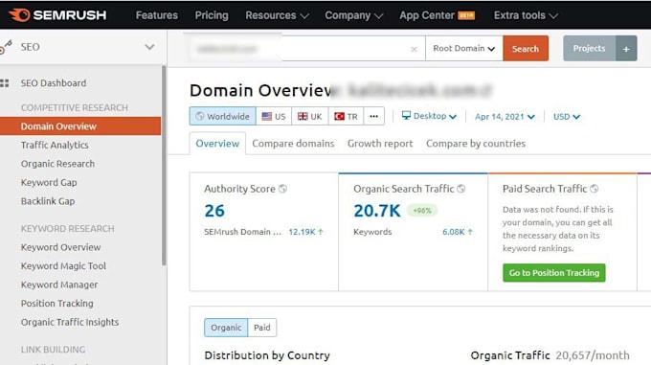Switch to the Overview tab
651x365 pixels.
click(217, 144)
